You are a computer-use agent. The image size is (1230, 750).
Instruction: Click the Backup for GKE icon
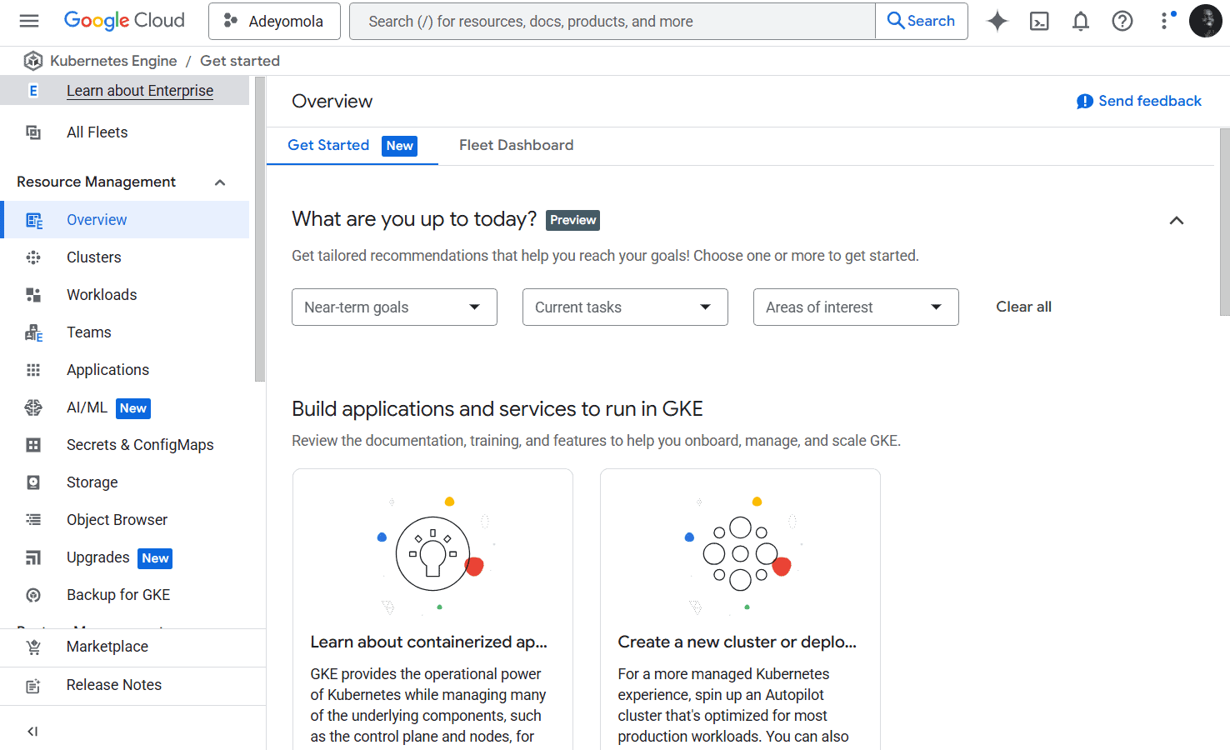pos(33,595)
